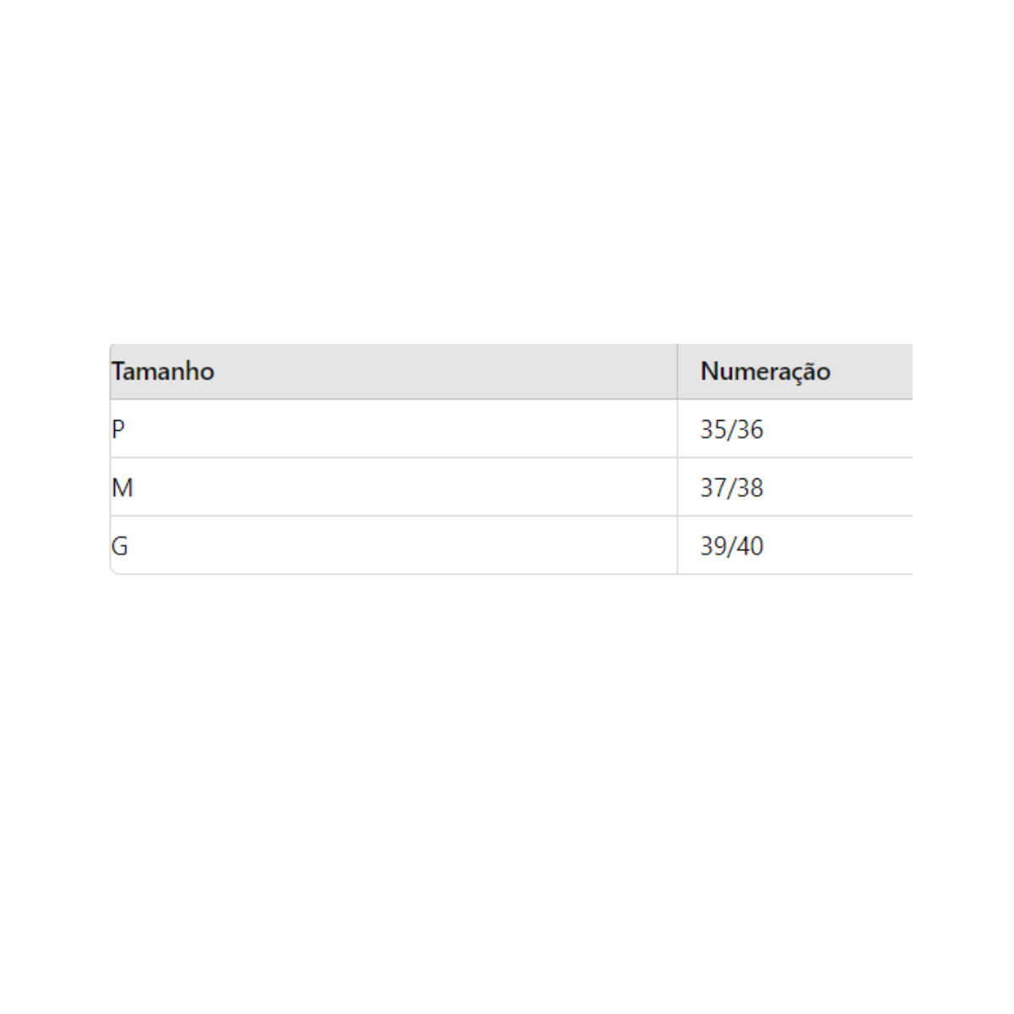The height and width of the screenshot is (1014, 1014).
Task: Click the rounded top-left table corner
Action: [112, 346]
